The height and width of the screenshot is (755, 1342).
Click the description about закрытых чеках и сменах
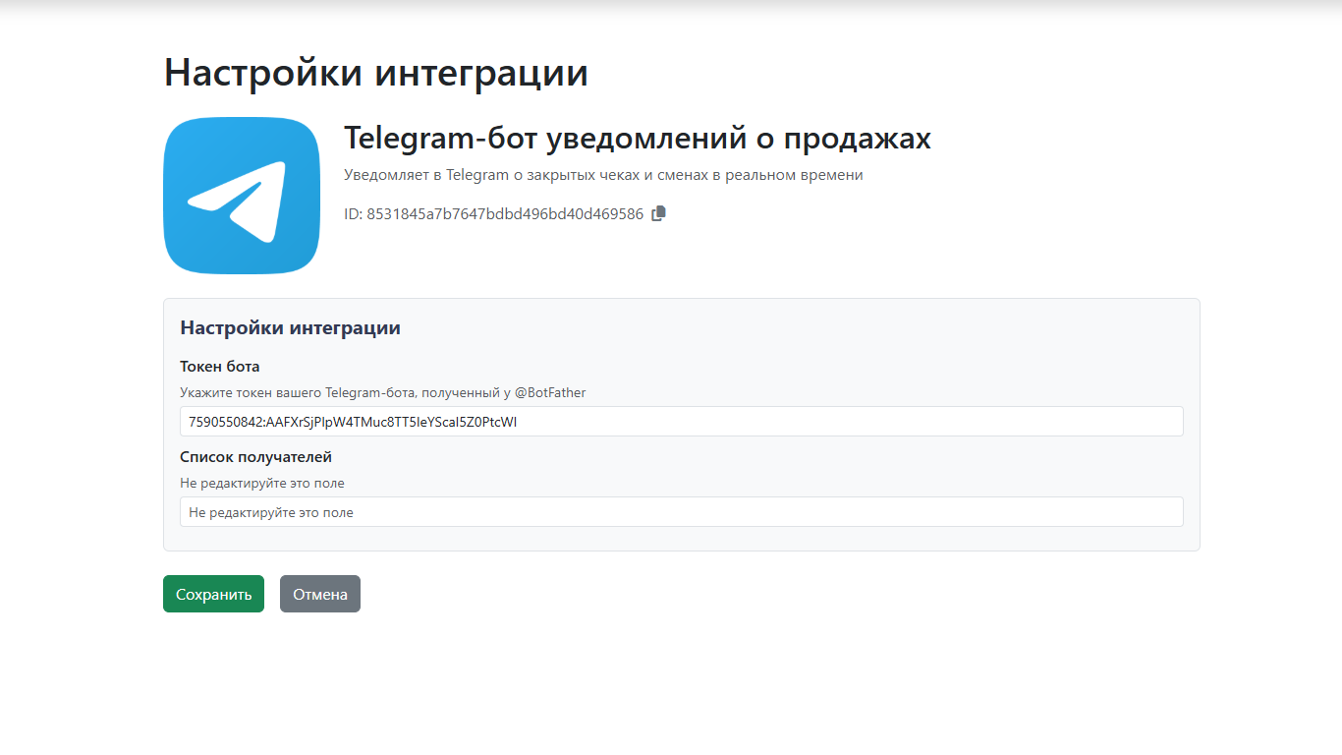coord(603,175)
